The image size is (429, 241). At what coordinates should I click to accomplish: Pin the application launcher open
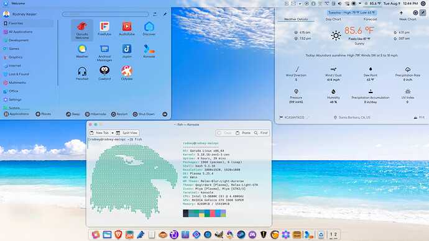165,14
